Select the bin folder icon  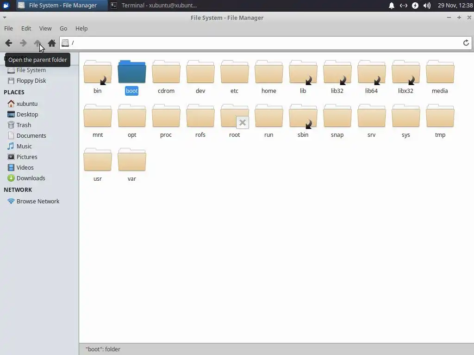[x=97, y=72]
